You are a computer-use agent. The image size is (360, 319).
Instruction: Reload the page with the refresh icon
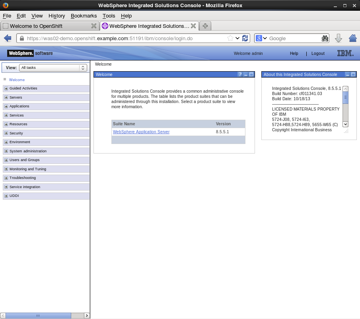(x=245, y=38)
